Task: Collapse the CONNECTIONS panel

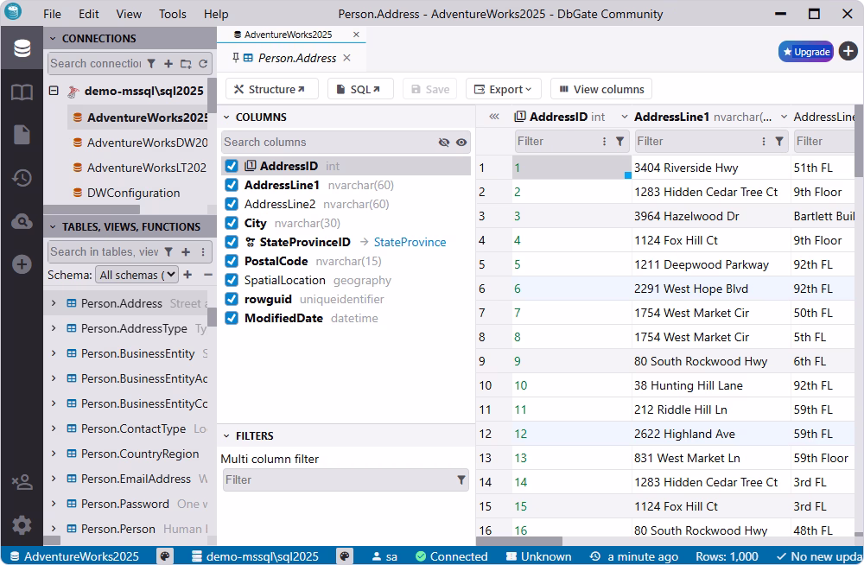Action: (53, 39)
